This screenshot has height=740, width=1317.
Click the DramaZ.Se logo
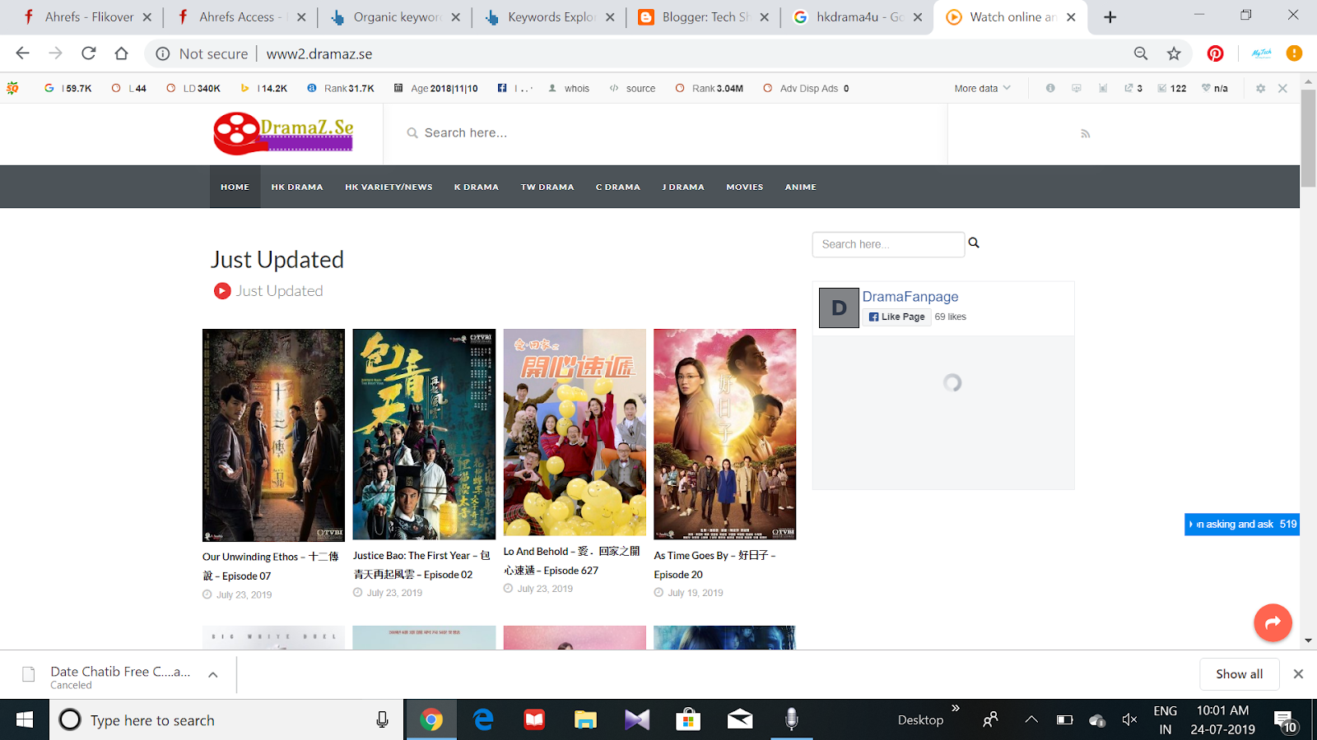click(x=283, y=133)
